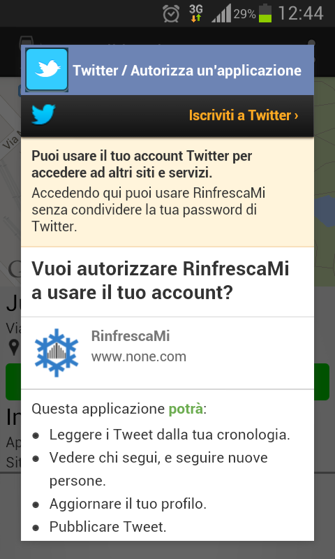Tap the signal strength bars icon
The image size is (335, 559).
[221, 13]
